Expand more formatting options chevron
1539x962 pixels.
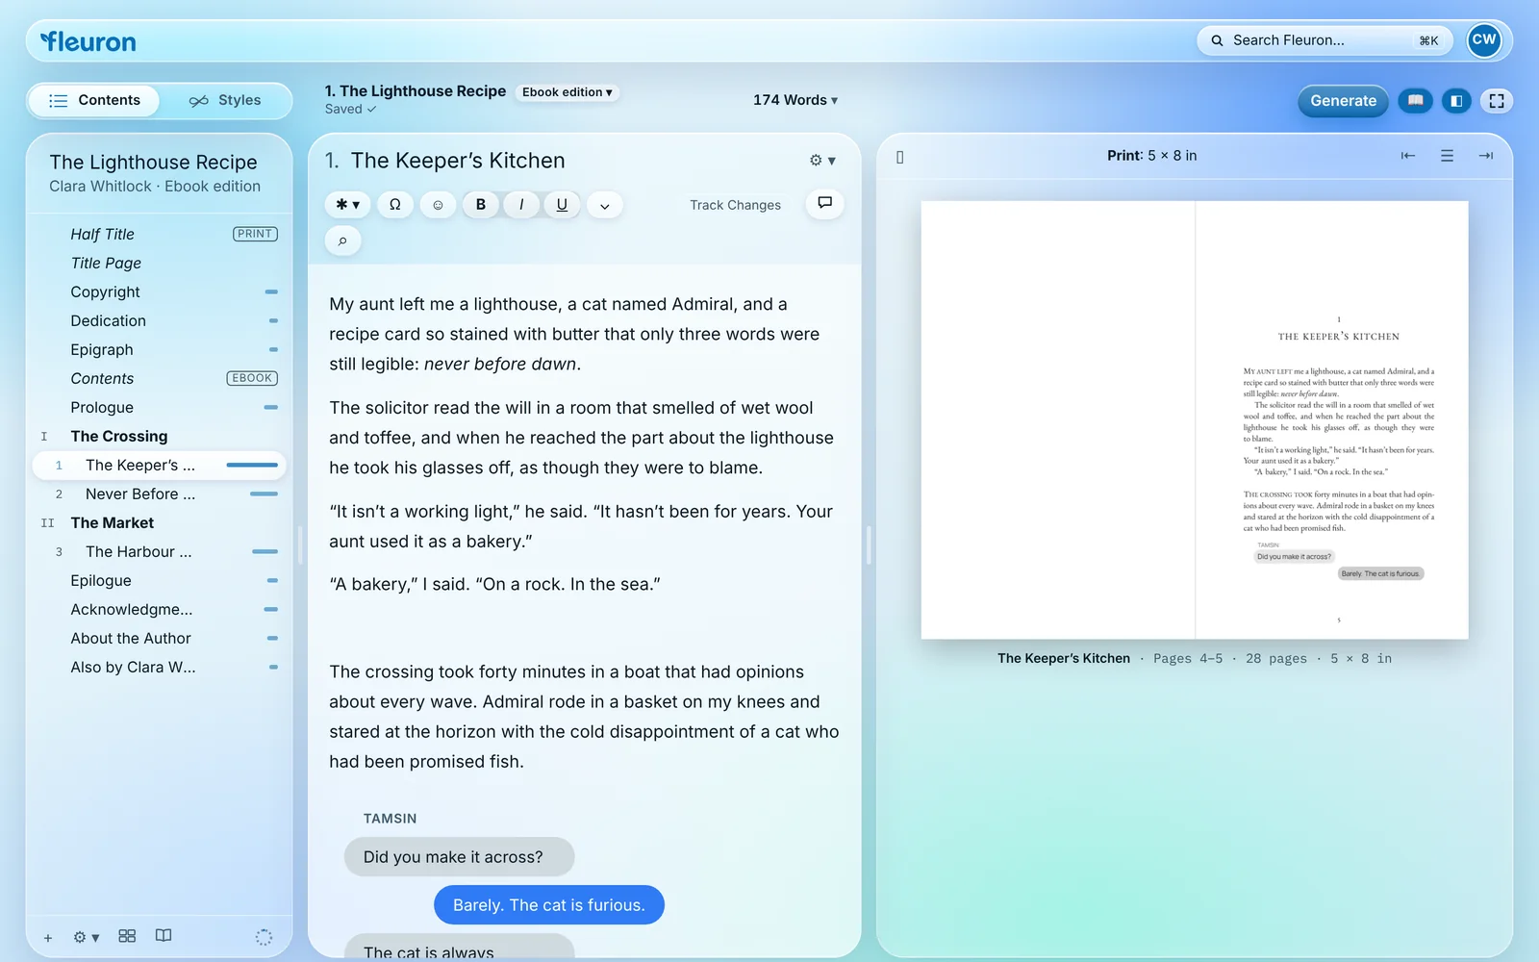(605, 205)
